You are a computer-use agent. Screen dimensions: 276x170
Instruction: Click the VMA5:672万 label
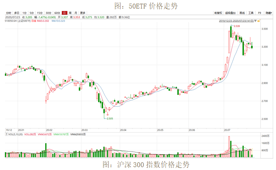pyautogui.click(x=45, y=134)
